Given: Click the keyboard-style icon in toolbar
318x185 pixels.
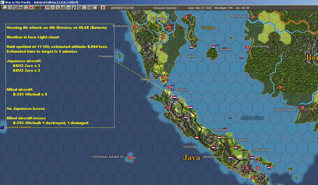Looking at the screenshot, I should tap(90, 8).
